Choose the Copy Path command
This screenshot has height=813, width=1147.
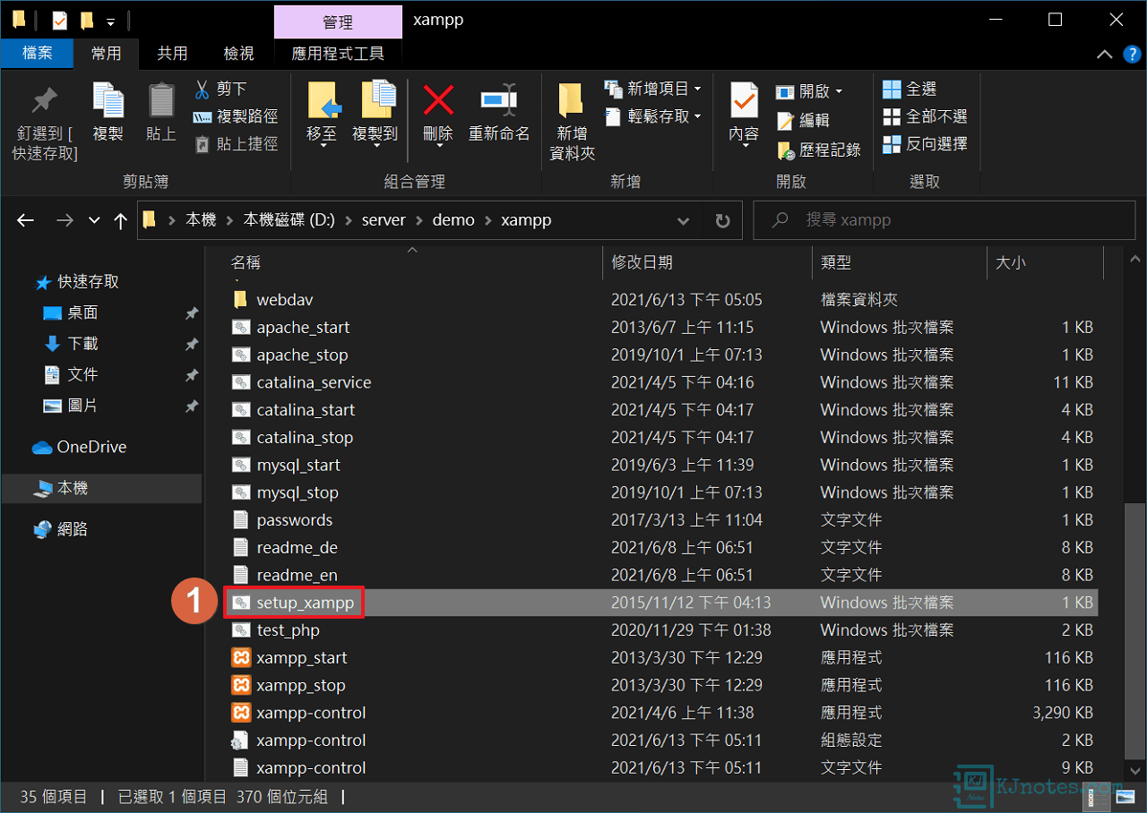tap(236, 116)
